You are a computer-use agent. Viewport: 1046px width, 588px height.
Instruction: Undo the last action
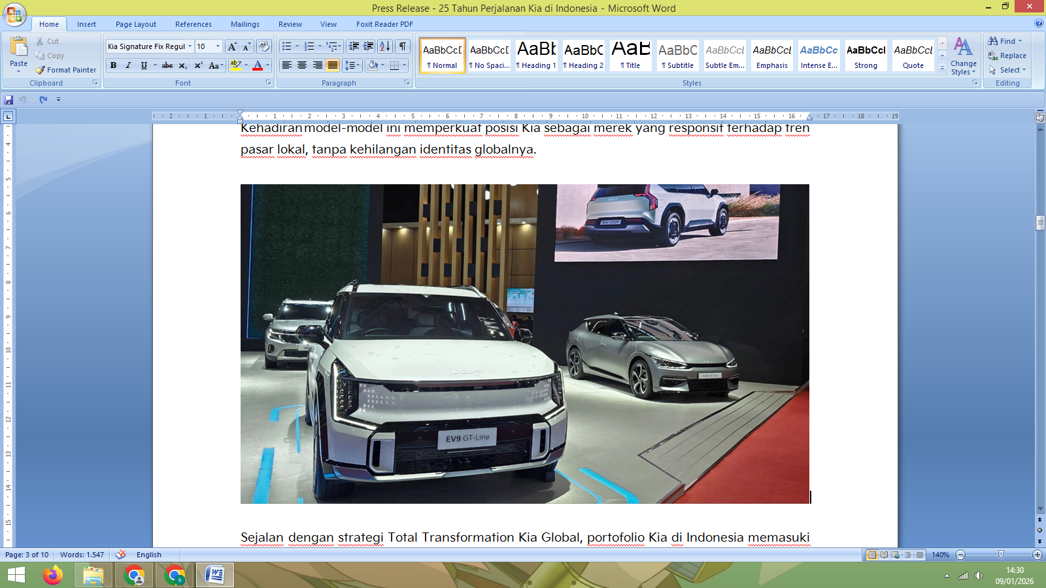[23, 99]
